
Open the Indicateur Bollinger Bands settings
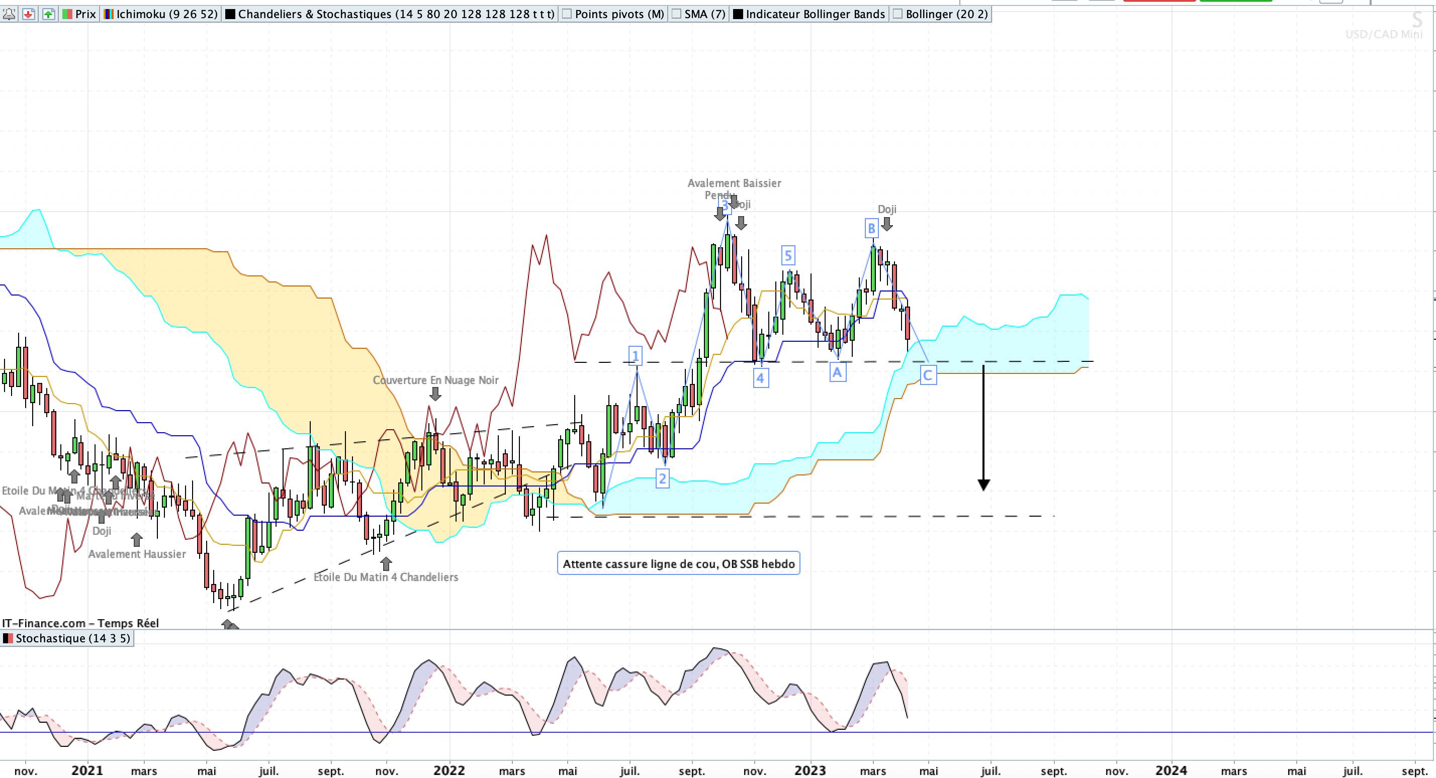tap(815, 14)
